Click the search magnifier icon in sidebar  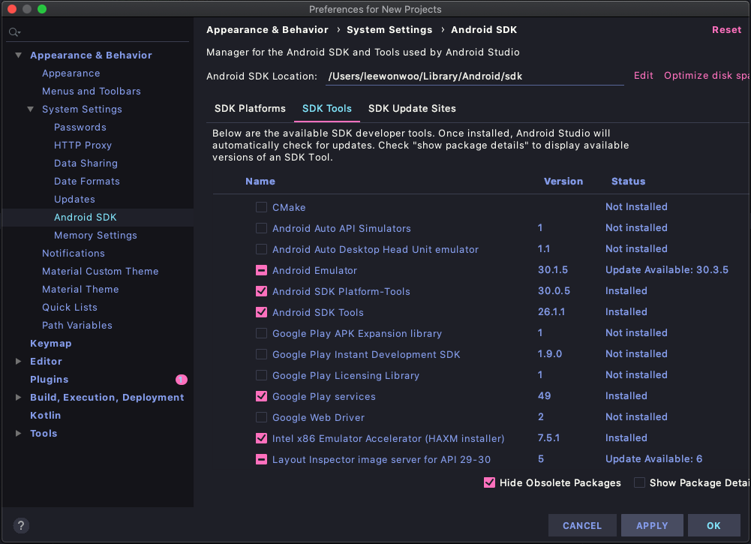pos(14,32)
